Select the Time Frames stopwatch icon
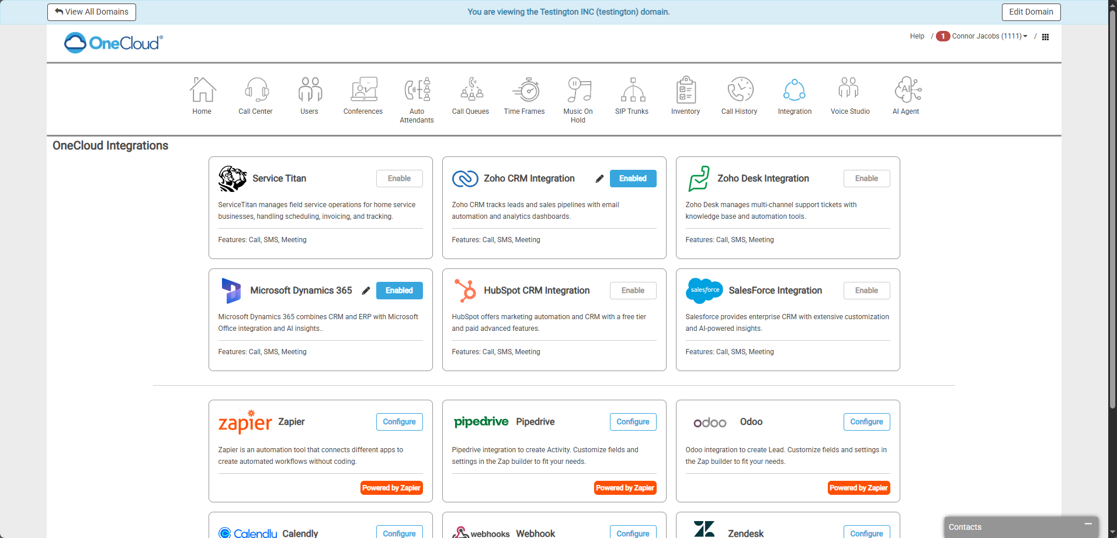 coord(525,90)
